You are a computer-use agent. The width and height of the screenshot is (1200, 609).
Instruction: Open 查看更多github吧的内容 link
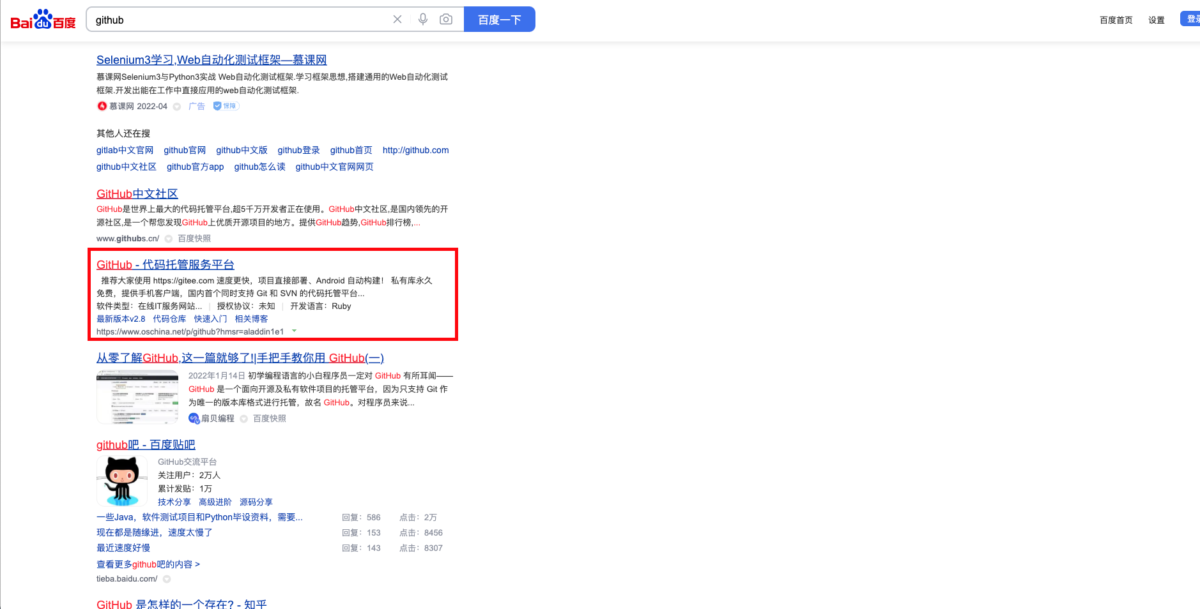pyautogui.click(x=148, y=564)
